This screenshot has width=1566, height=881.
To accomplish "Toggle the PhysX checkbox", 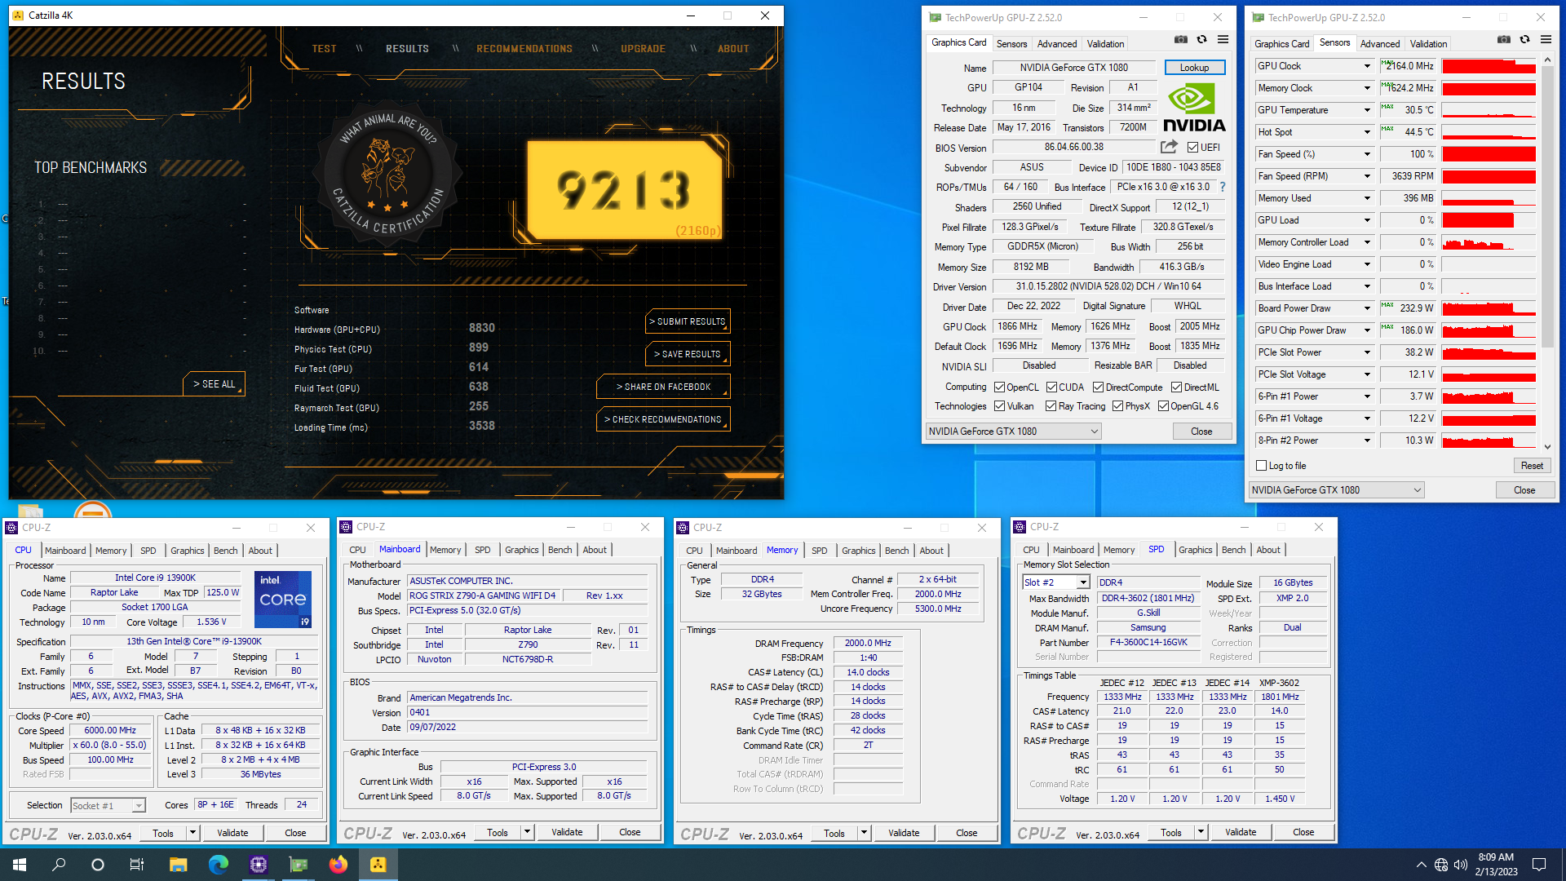I will click(1117, 406).
